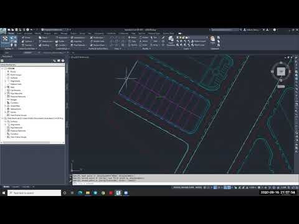The height and width of the screenshot is (224, 299).
Task: Click the Toolspace help icon in panel header
Action: [x=63, y=60]
